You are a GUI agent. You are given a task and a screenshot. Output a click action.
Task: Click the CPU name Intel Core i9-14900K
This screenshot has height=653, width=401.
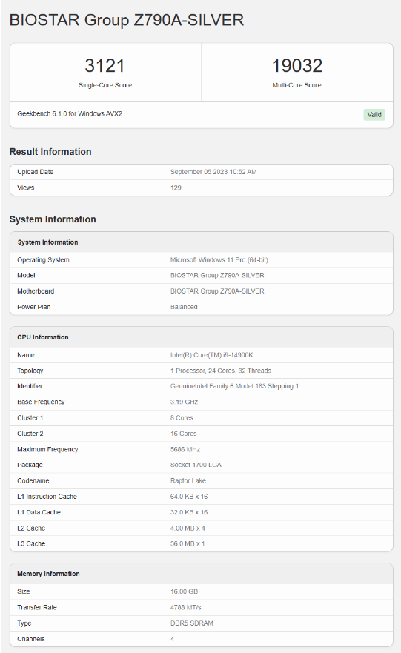pos(212,355)
